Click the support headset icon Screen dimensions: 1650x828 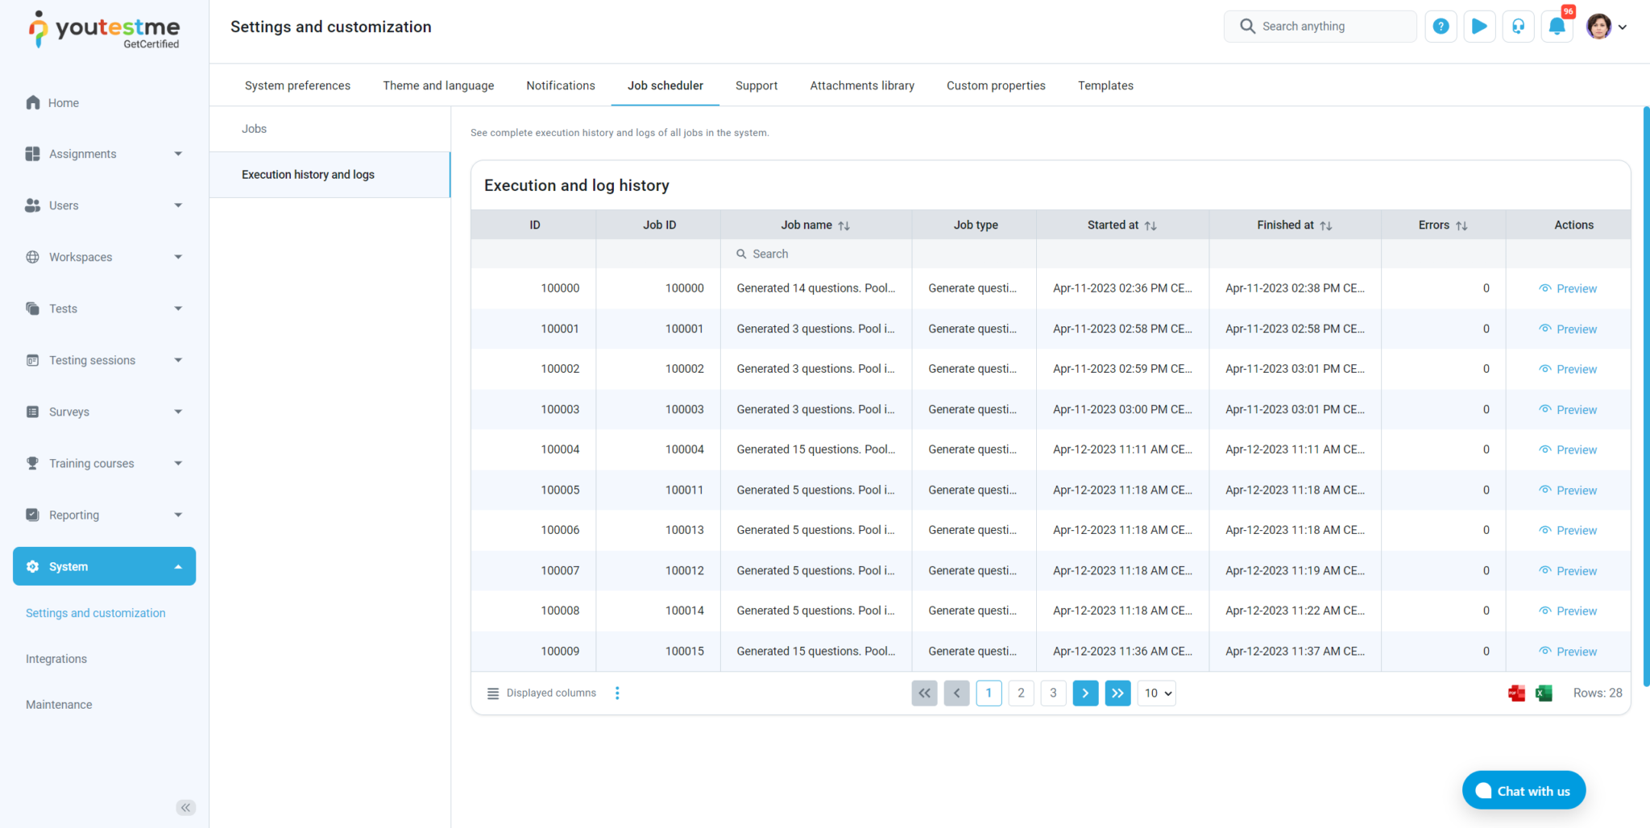[x=1518, y=27]
